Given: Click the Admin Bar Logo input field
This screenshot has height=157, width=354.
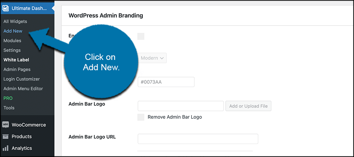Looking at the screenshot, I should coord(180,106).
